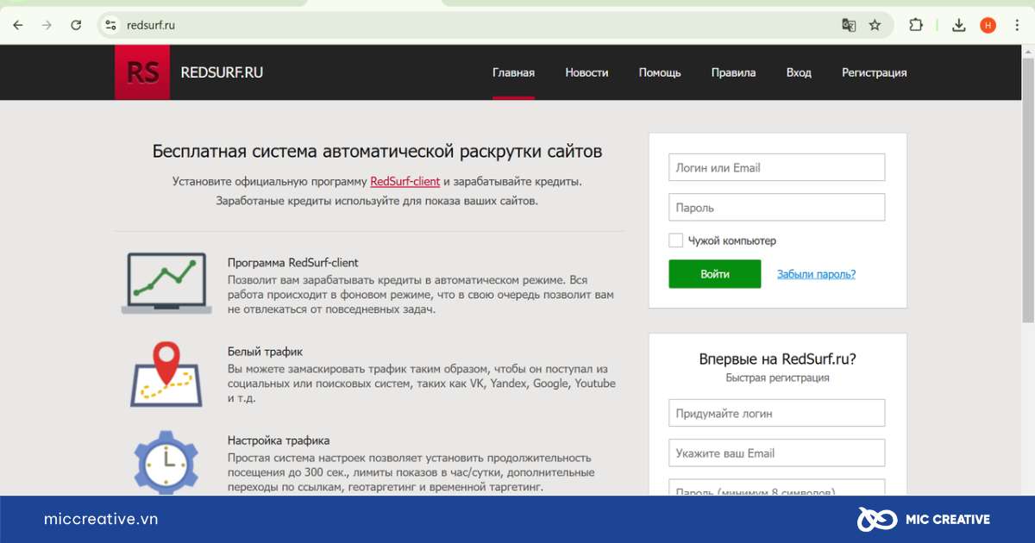Click the translate page icon

(849, 25)
